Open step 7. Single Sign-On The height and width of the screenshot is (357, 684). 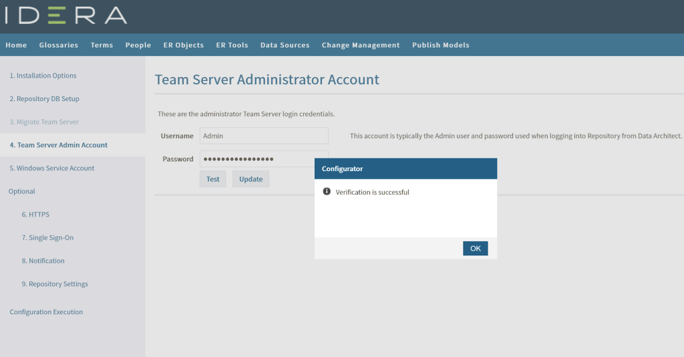[x=47, y=237]
